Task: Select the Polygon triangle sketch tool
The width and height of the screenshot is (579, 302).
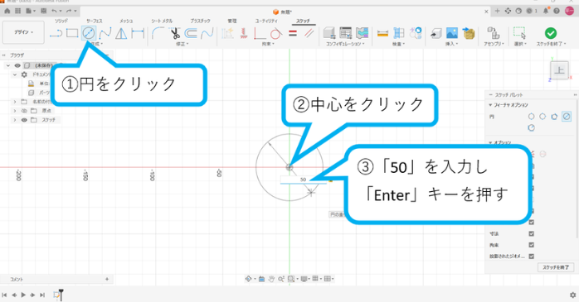Action: (x=121, y=34)
